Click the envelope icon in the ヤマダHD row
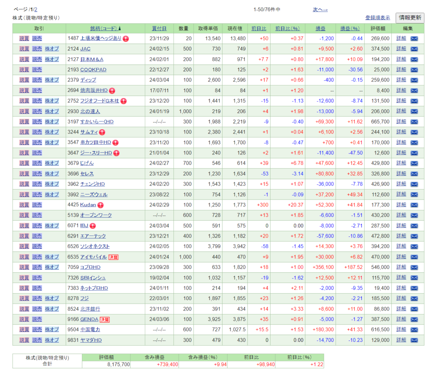This screenshot has height=373, width=444. click(414, 340)
